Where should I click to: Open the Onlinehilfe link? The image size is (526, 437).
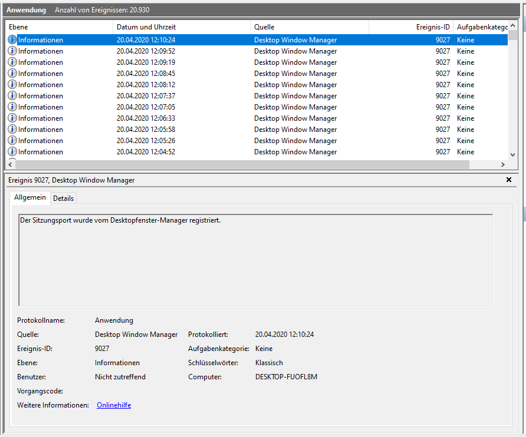coord(114,405)
